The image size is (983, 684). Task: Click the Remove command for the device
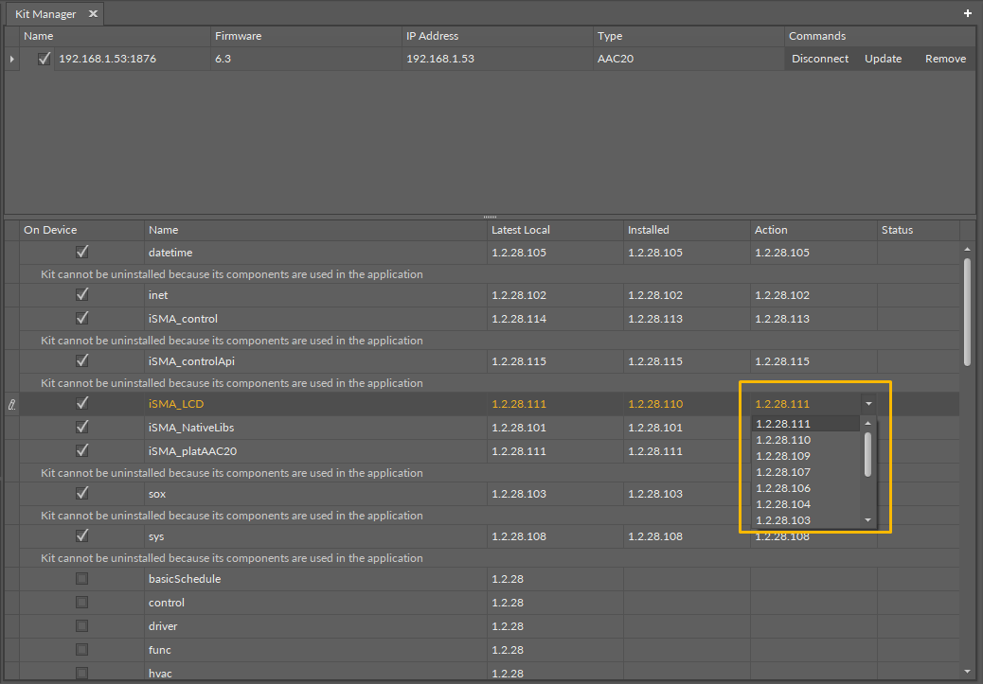[x=945, y=59]
